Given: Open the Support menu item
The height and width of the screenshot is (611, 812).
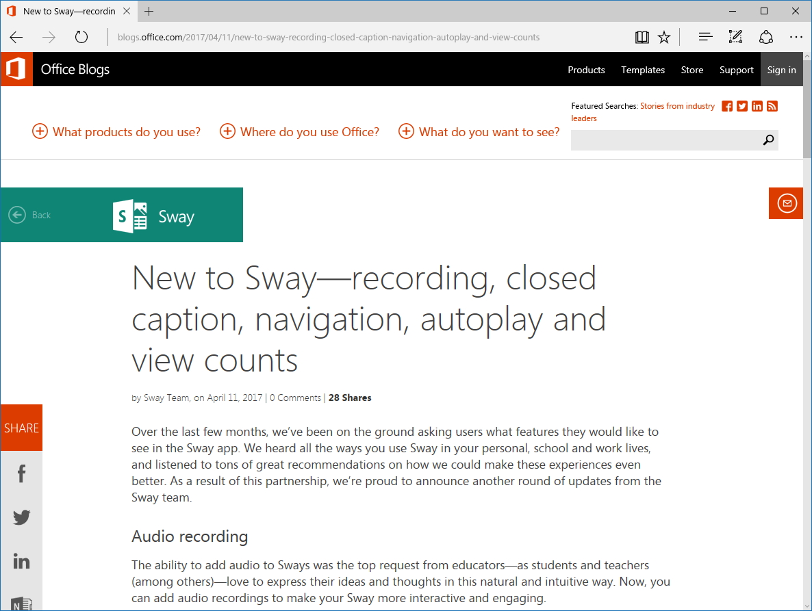Looking at the screenshot, I should point(737,70).
